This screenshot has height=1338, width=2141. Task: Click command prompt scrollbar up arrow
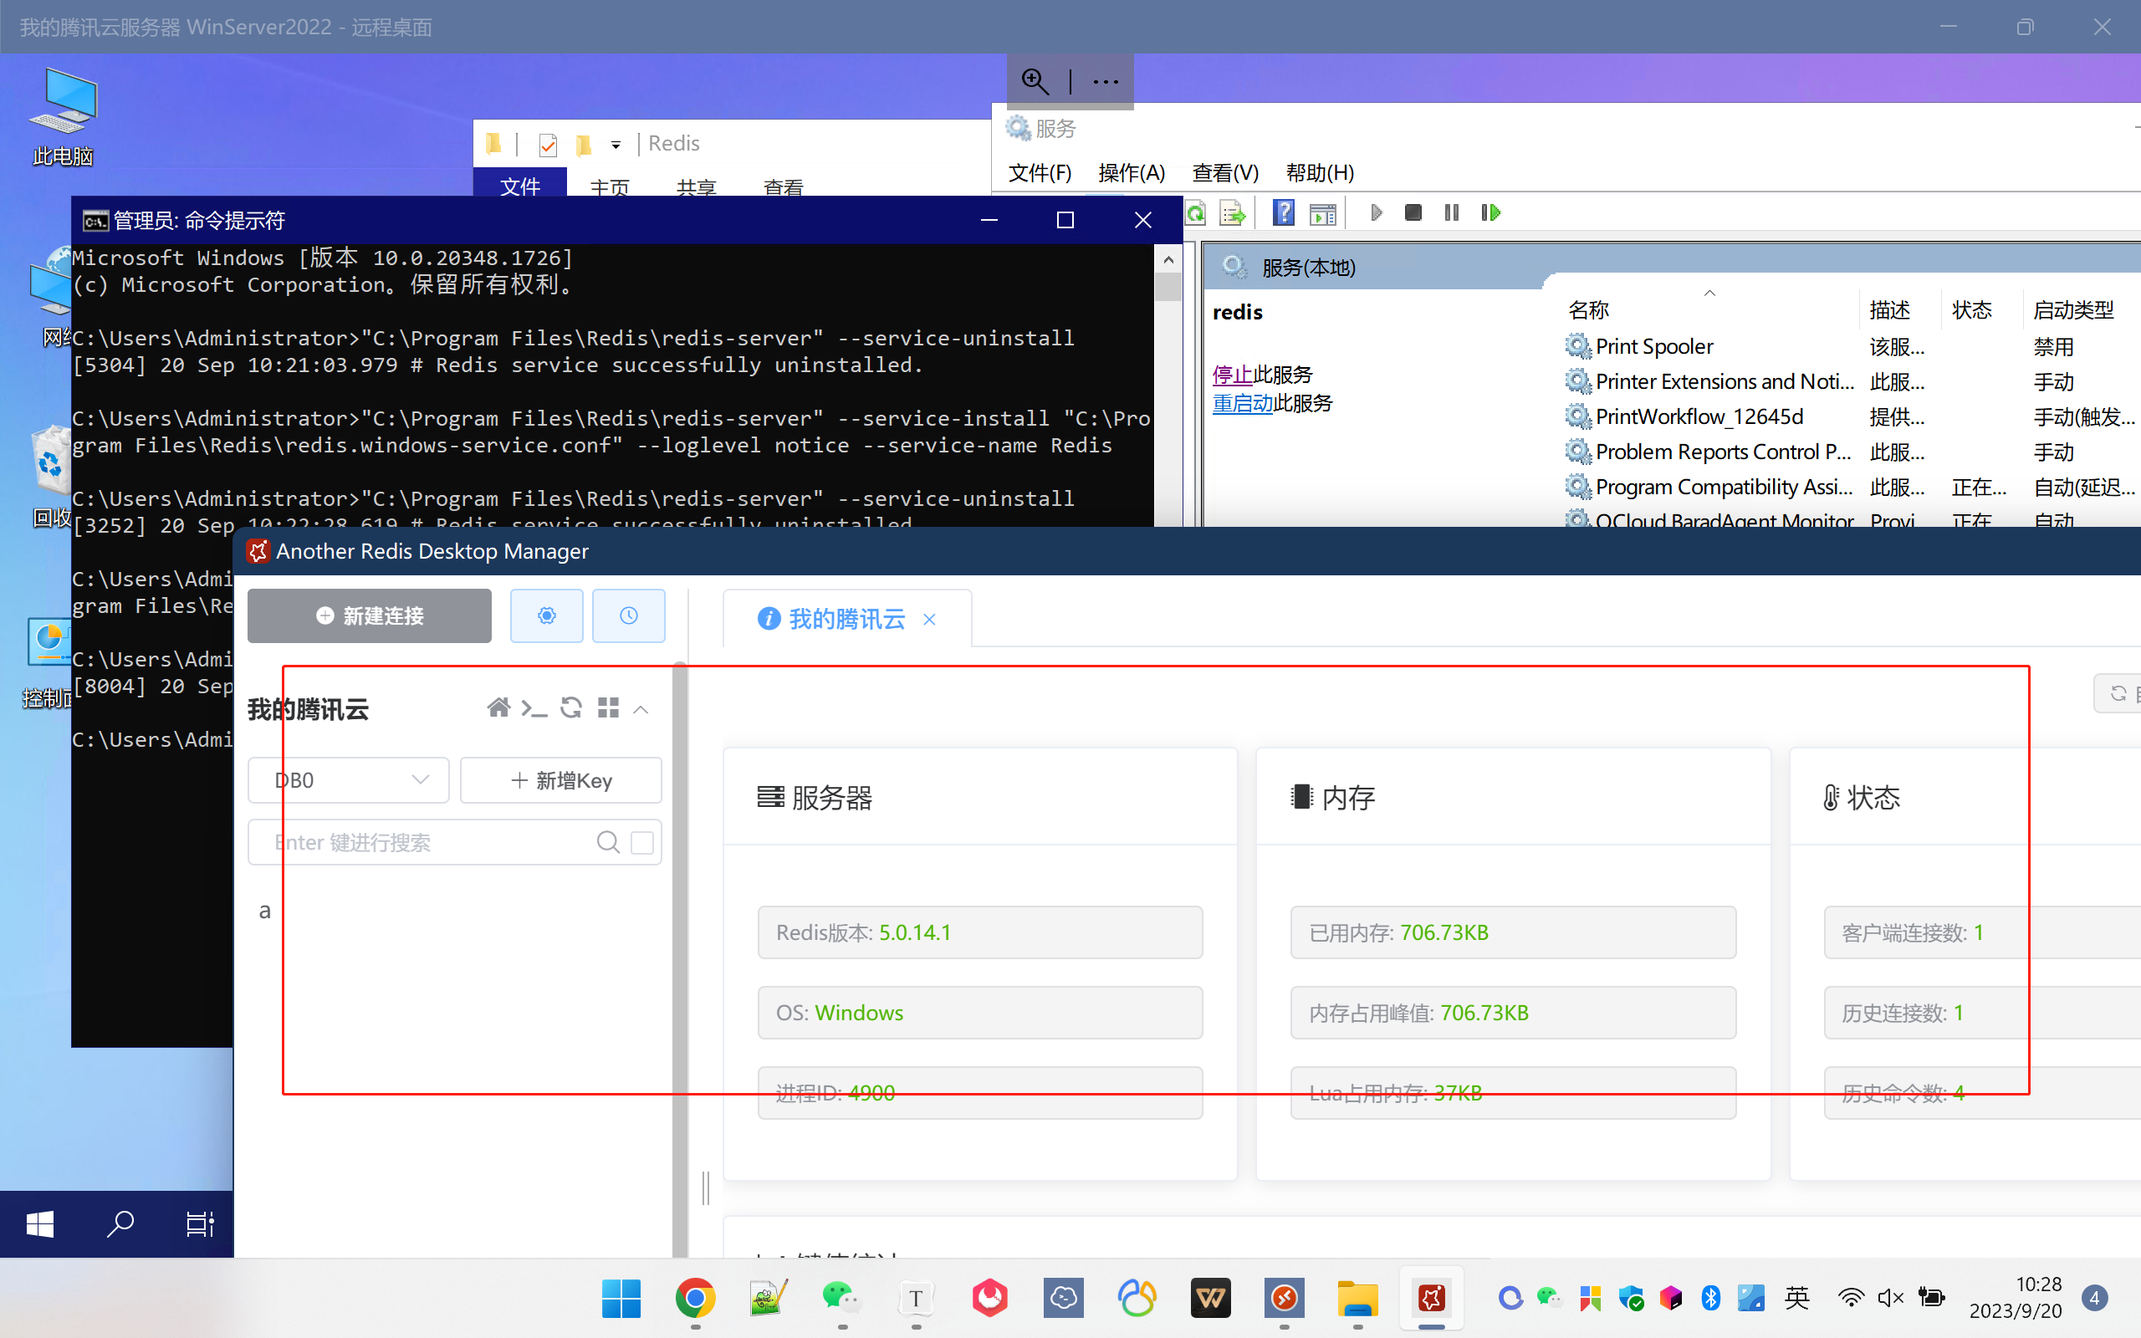coord(1168,259)
